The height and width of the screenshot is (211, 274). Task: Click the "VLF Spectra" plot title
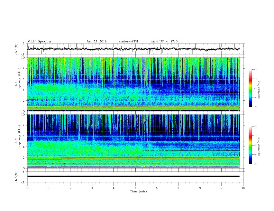click(39, 41)
